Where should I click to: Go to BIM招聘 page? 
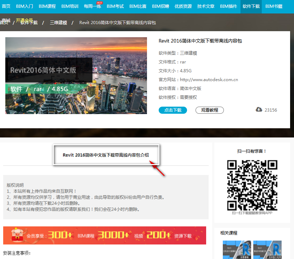161,6
